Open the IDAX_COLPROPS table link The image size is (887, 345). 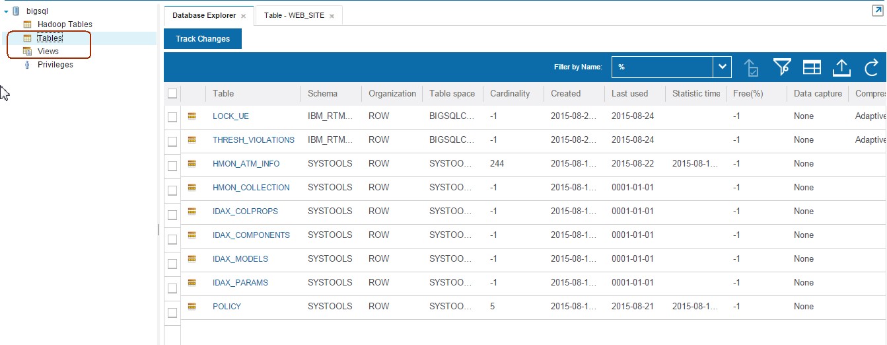pyautogui.click(x=245, y=211)
